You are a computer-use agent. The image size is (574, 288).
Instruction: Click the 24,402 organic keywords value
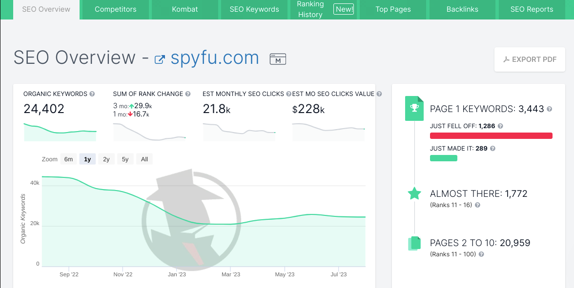tap(44, 109)
